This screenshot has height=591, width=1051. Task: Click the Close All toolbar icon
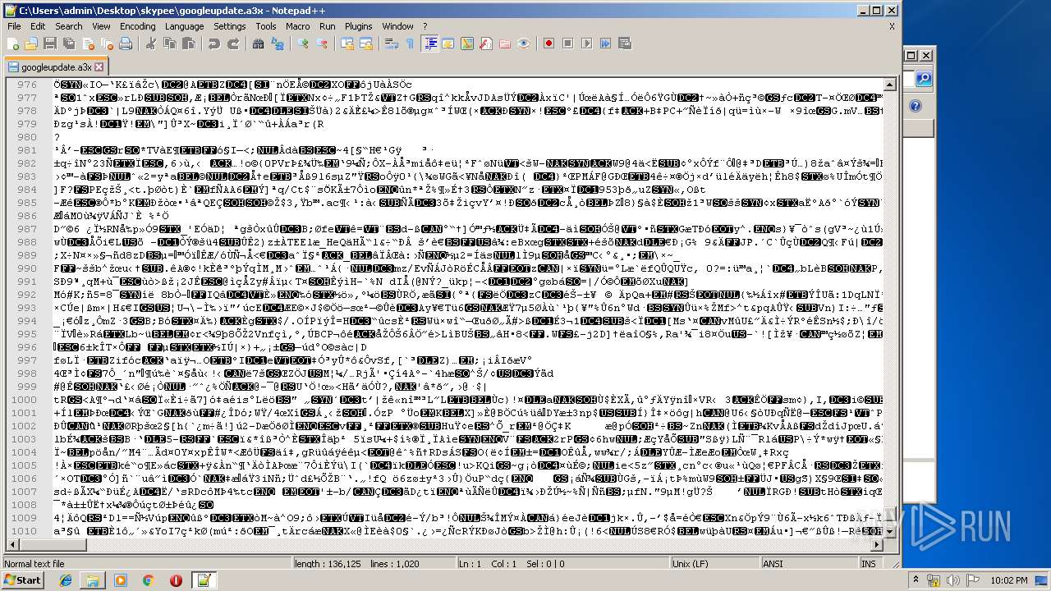coord(107,43)
